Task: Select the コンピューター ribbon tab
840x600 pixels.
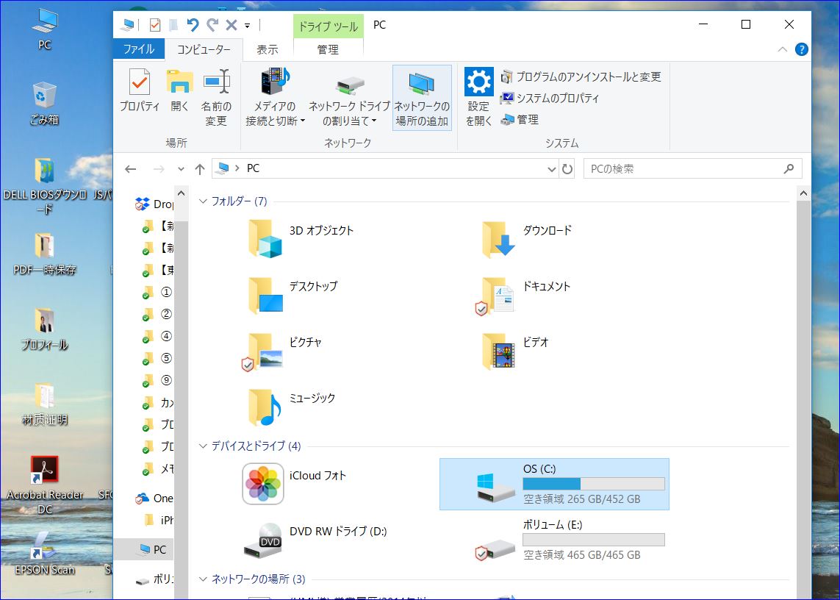Action: pos(204,49)
